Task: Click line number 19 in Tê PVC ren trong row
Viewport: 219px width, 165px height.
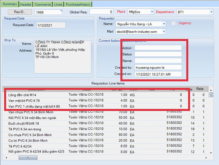Action: (192, 129)
